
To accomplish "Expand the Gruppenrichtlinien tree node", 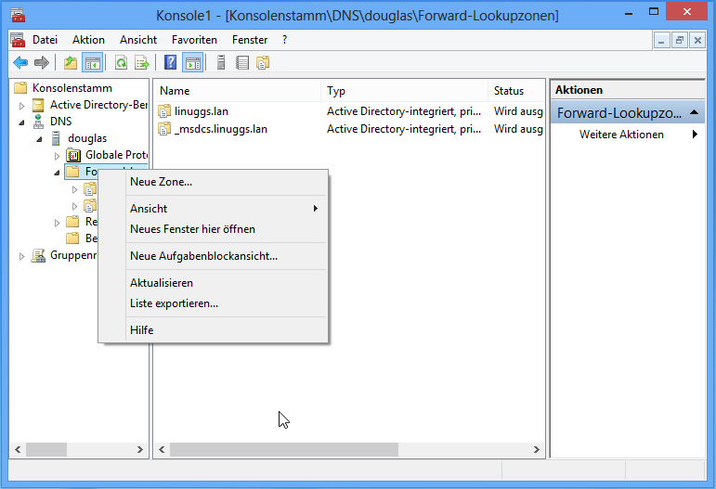I will tap(22, 256).
